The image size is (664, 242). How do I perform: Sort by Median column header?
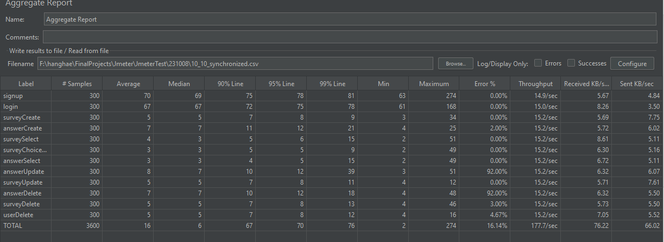179,84
